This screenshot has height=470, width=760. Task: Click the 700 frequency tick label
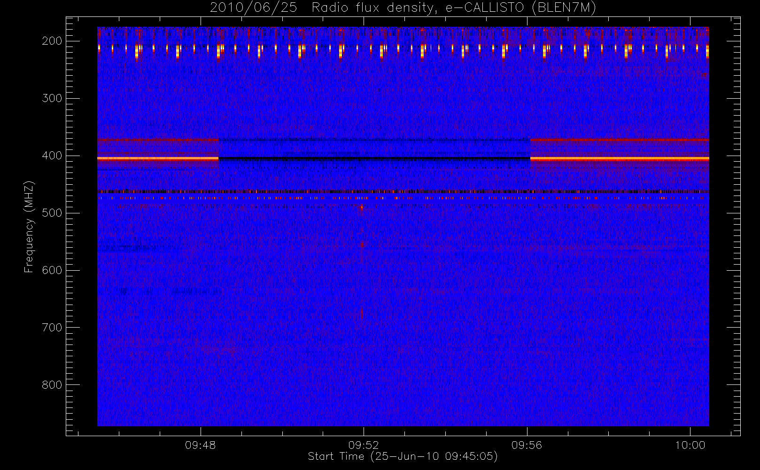[52, 328]
